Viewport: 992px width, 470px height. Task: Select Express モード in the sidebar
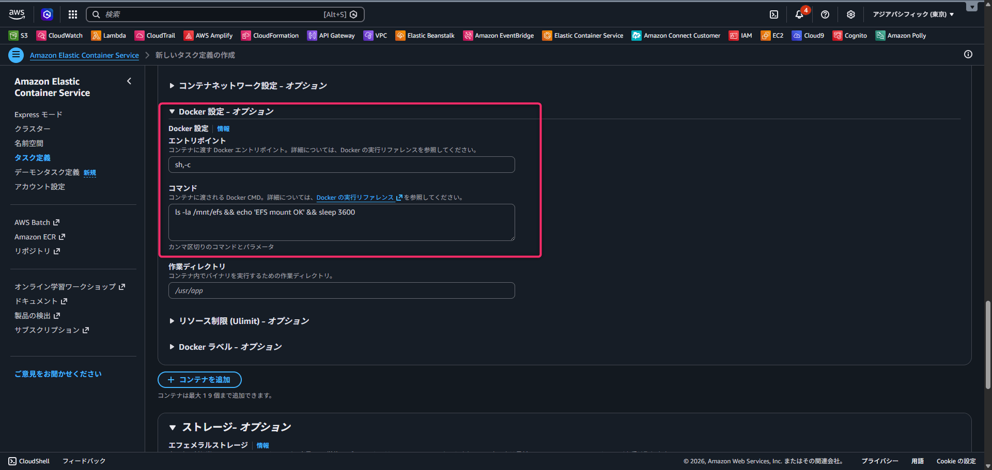point(38,115)
